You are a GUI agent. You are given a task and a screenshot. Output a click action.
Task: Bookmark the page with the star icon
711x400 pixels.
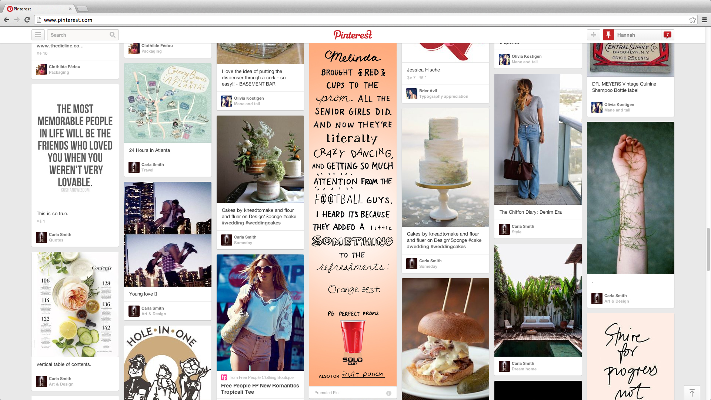tap(692, 20)
